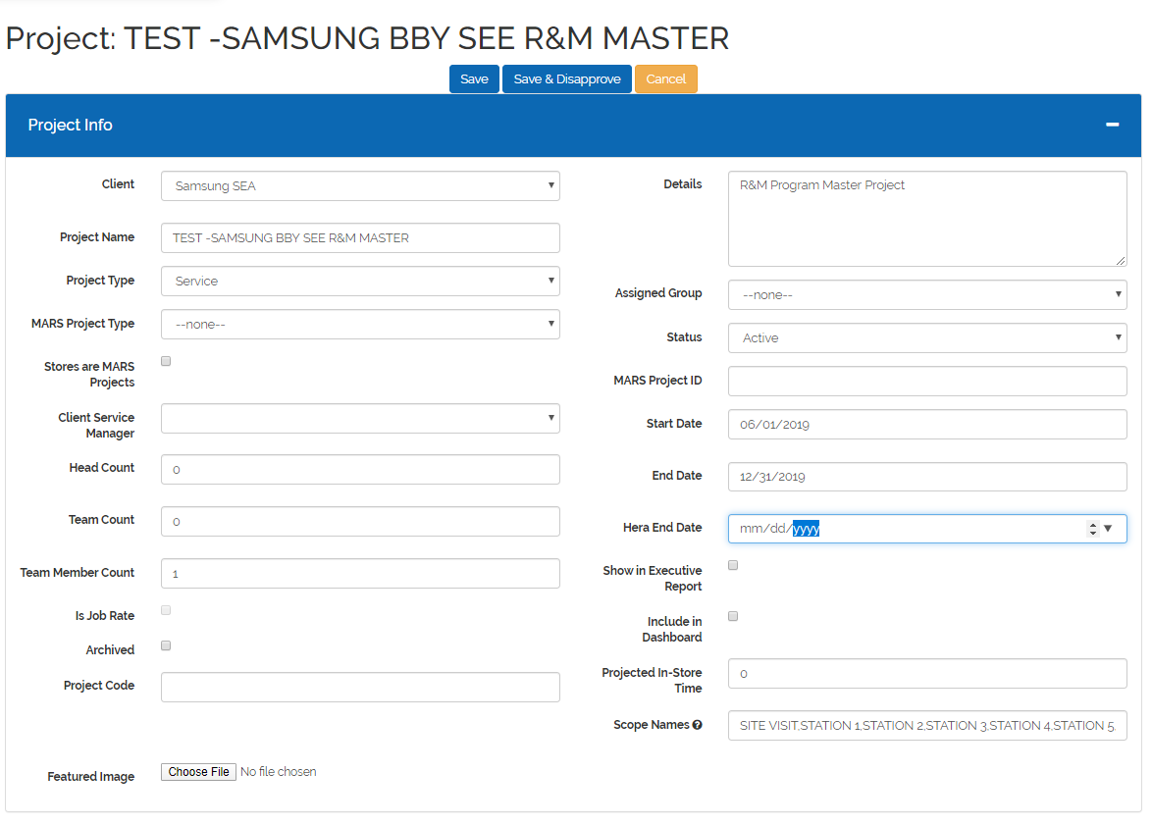Click the End Date field
This screenshot has width=1152, height=824.
click(927, 477)
